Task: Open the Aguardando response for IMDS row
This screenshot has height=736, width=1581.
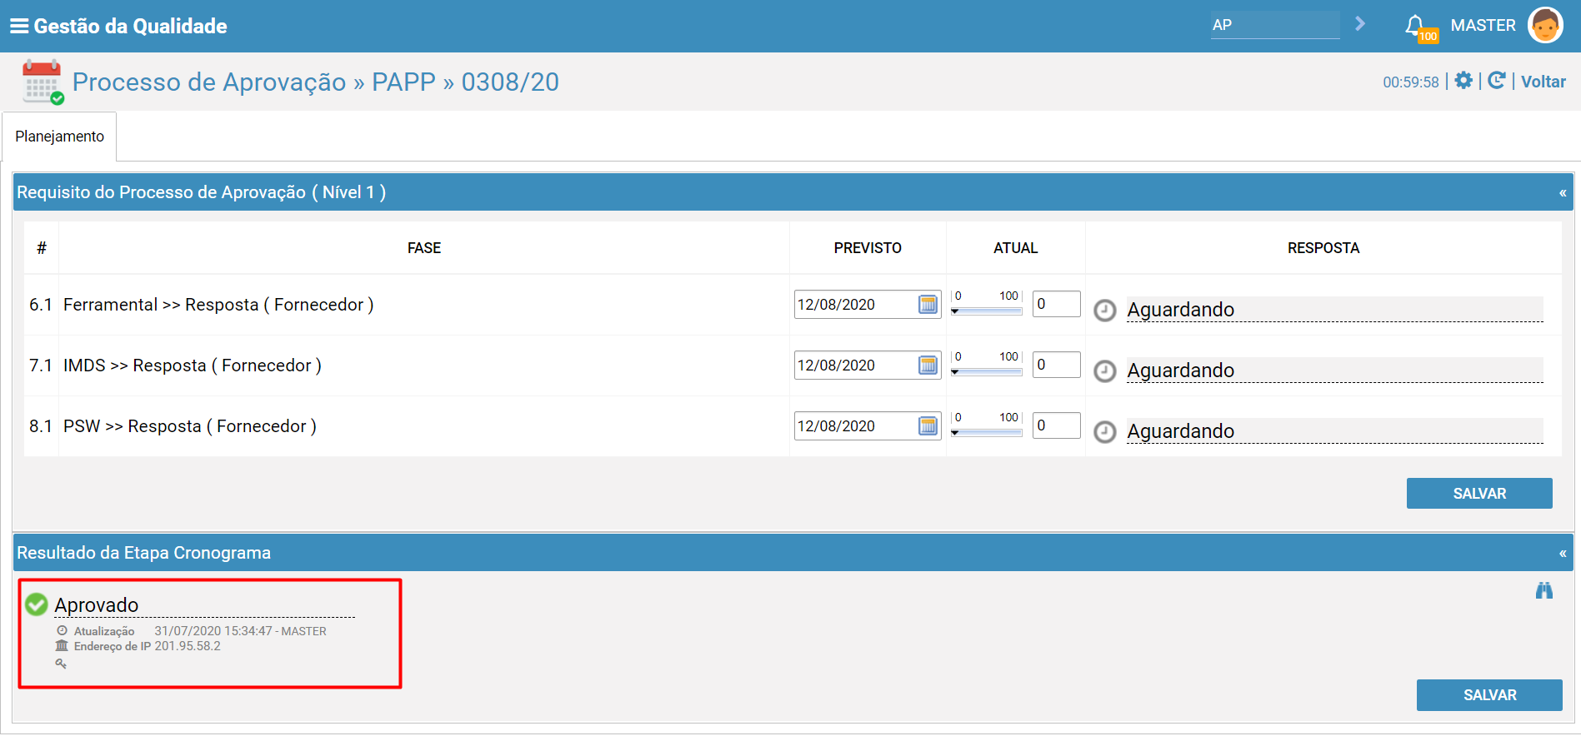Action: [1334, 370]
